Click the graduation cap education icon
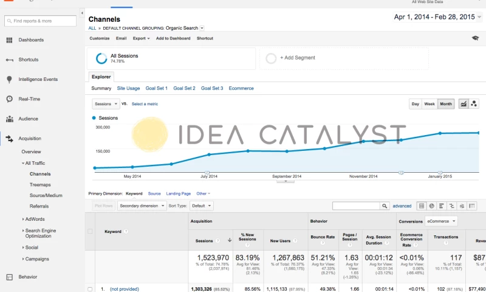Viewport: 486px width, 292px height. pyautogui.click(x=475, y=38)
